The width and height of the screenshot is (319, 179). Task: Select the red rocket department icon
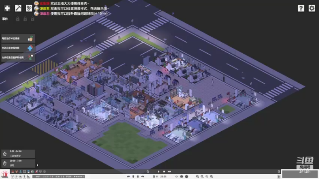click(36, 171)
